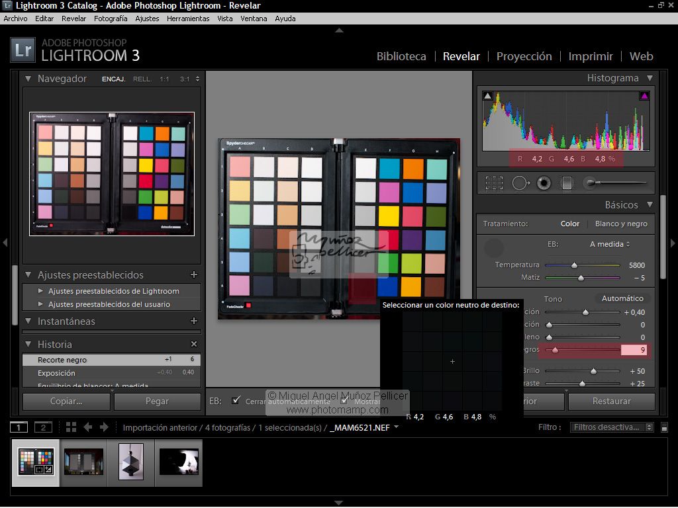Select the Spot Removal tool
This screenshot has height=508, width=678.
[x=520, y=183]
